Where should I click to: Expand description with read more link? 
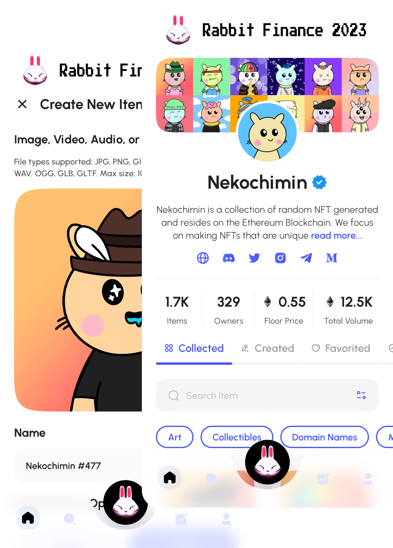click(336, 235)
